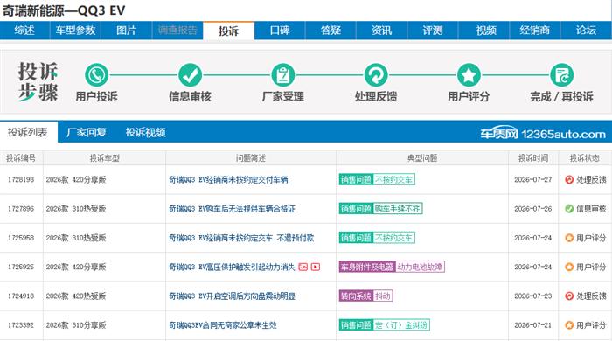The height and width of the screenshot is (341, 612).
Task: Click 用户评分 status icon for complaint 1725925
Action: (x=569, y=267)
